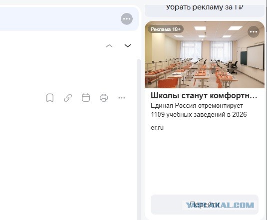Go to next message with down chevron
267x220 pixels.
coord(128,45)
